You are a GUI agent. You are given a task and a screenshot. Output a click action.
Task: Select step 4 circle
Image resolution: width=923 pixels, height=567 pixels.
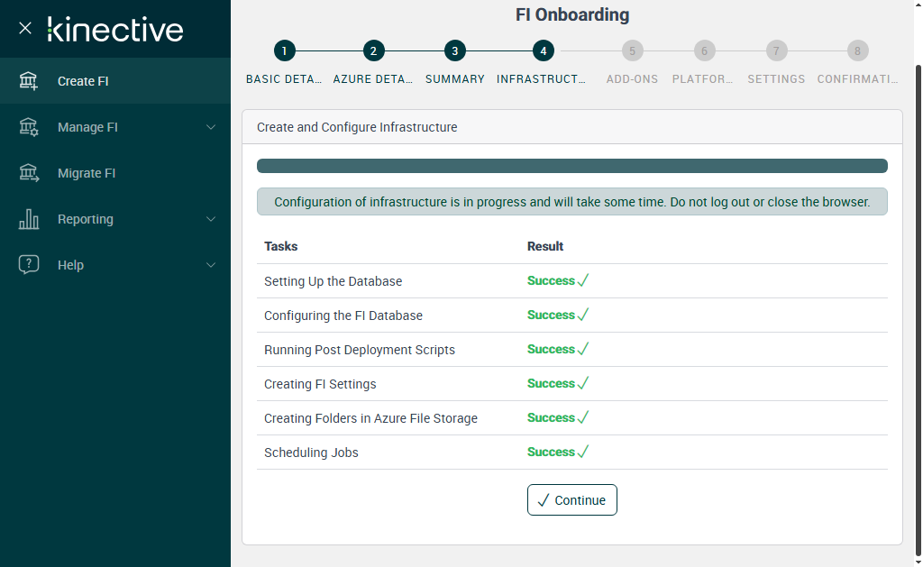[x=544, y=50]
